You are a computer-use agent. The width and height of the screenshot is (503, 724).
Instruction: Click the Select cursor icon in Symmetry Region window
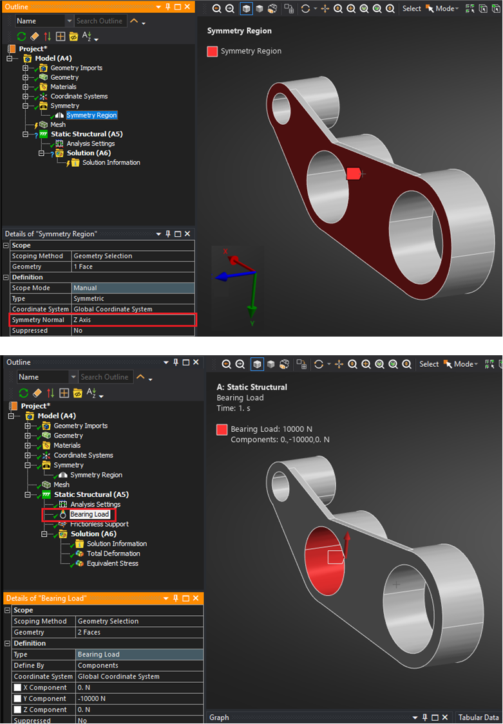[x=430, y=9]
